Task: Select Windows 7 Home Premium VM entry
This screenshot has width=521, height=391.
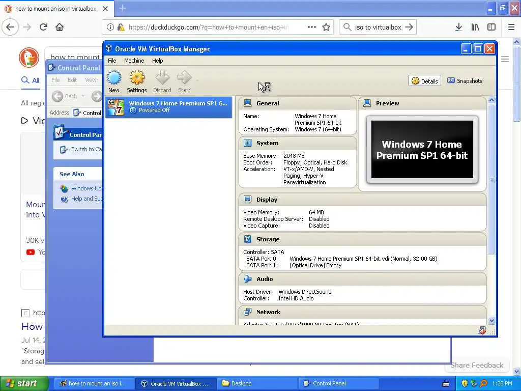Action: pos(169,107)
